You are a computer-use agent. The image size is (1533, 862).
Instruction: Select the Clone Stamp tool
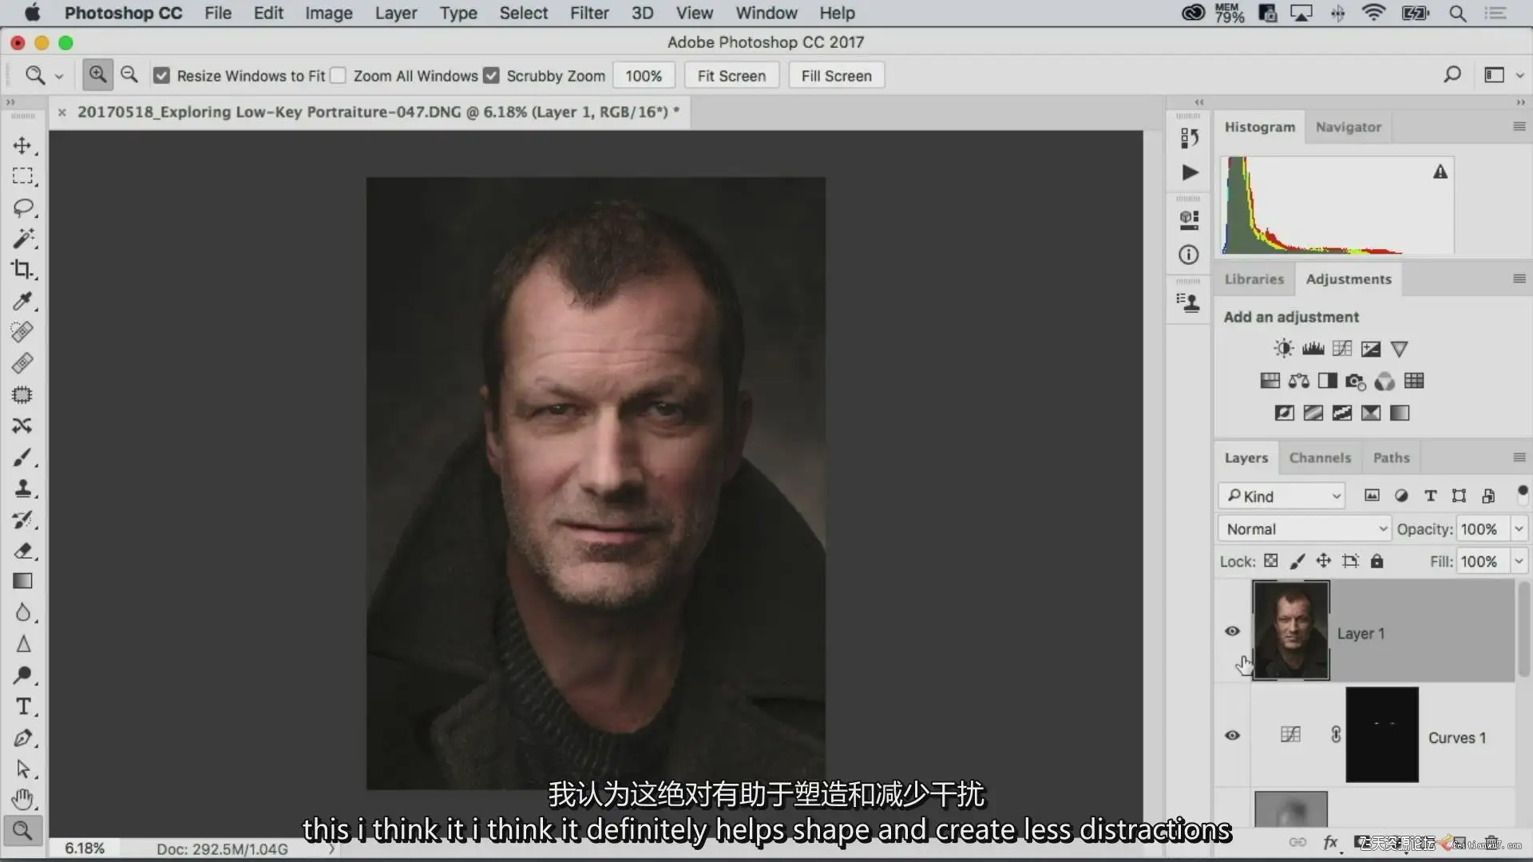pyautogui.click(x=22, y=488)
